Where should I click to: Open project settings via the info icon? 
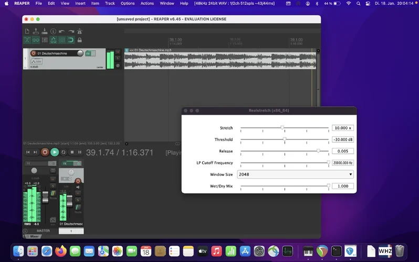pos(53,31)
